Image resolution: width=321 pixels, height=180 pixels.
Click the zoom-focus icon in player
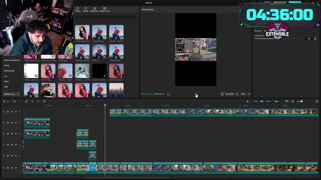pyautogui.click(x=237, y=94)
